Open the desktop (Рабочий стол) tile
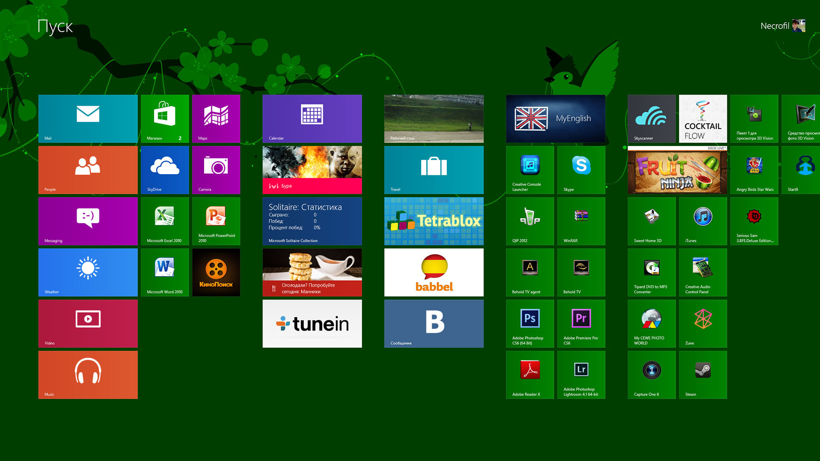Image resolution: width=820 pixels, height=461 pixels. [434, 118]
